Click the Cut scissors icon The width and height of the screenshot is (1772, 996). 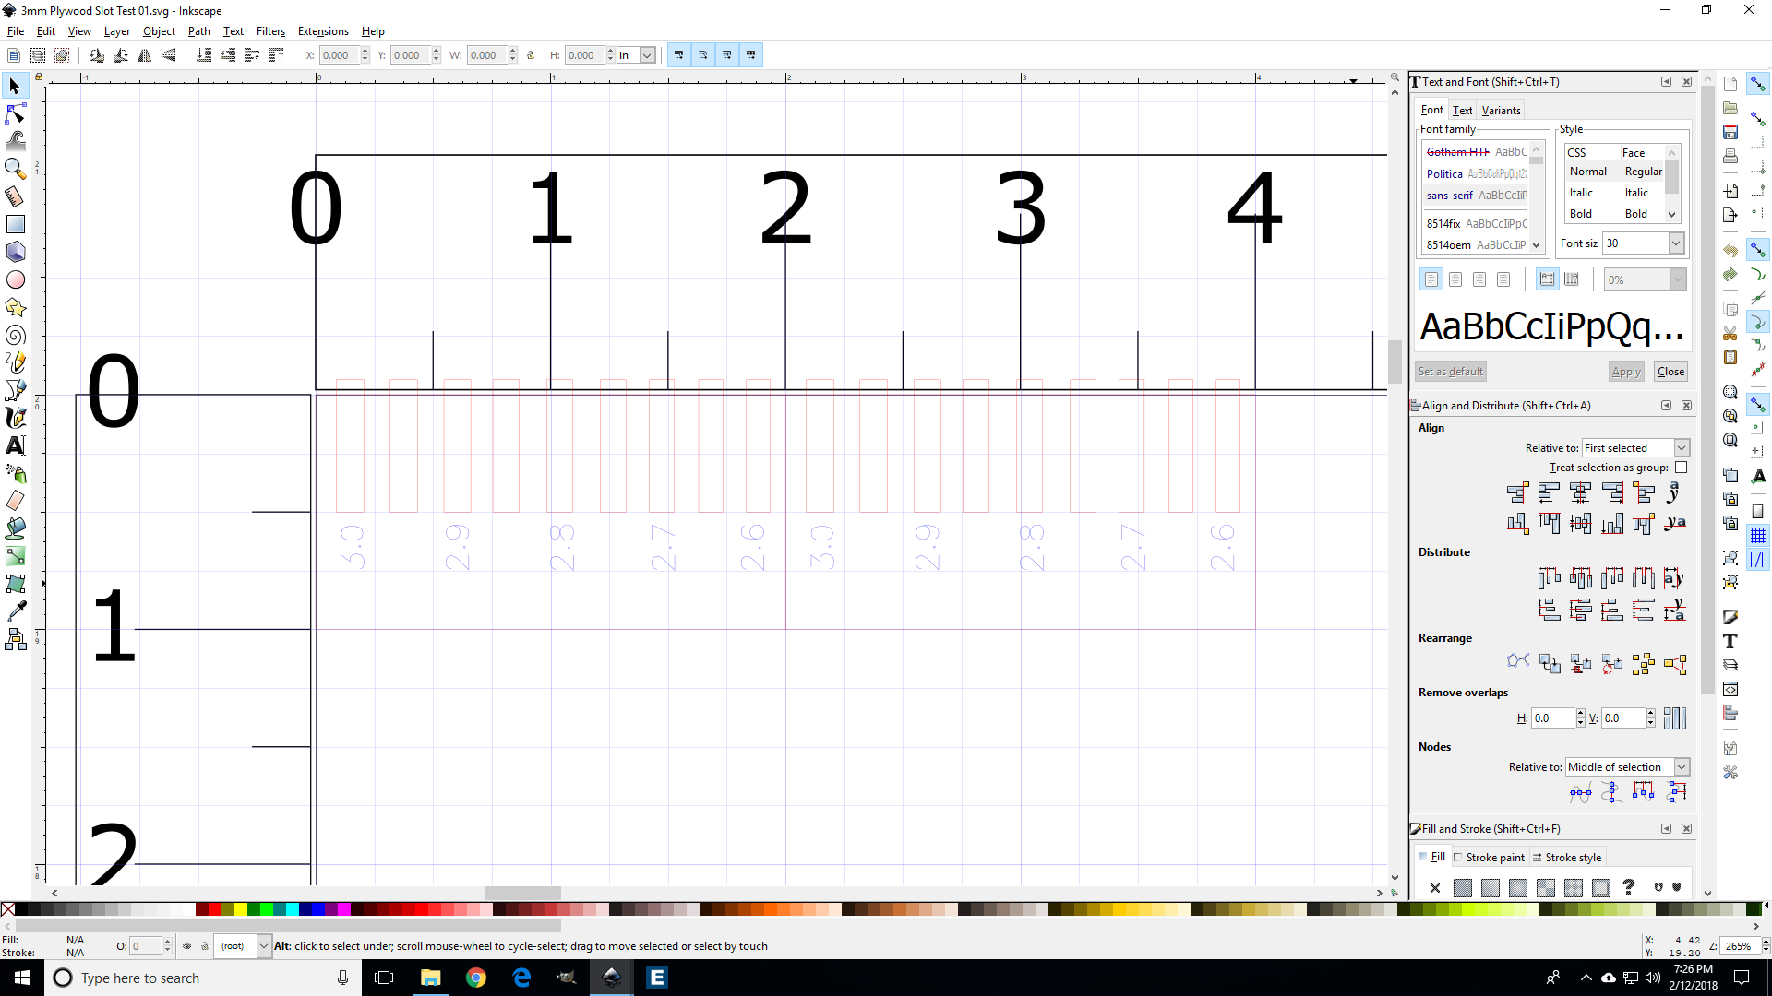(x=1730, y=333)
